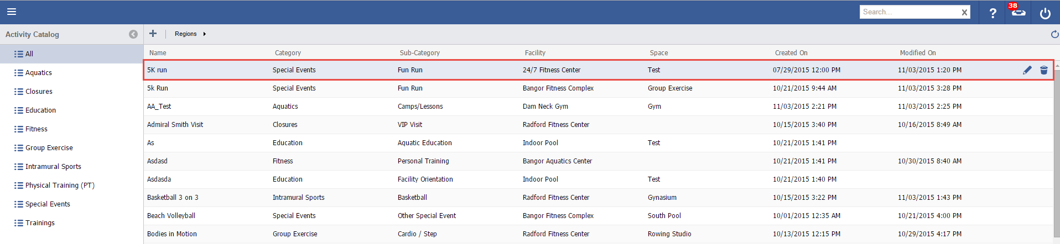This screenshot has width=1060, height=244.
Task: Open the Beach Volleyball activity row
Action: coord(172,216)
